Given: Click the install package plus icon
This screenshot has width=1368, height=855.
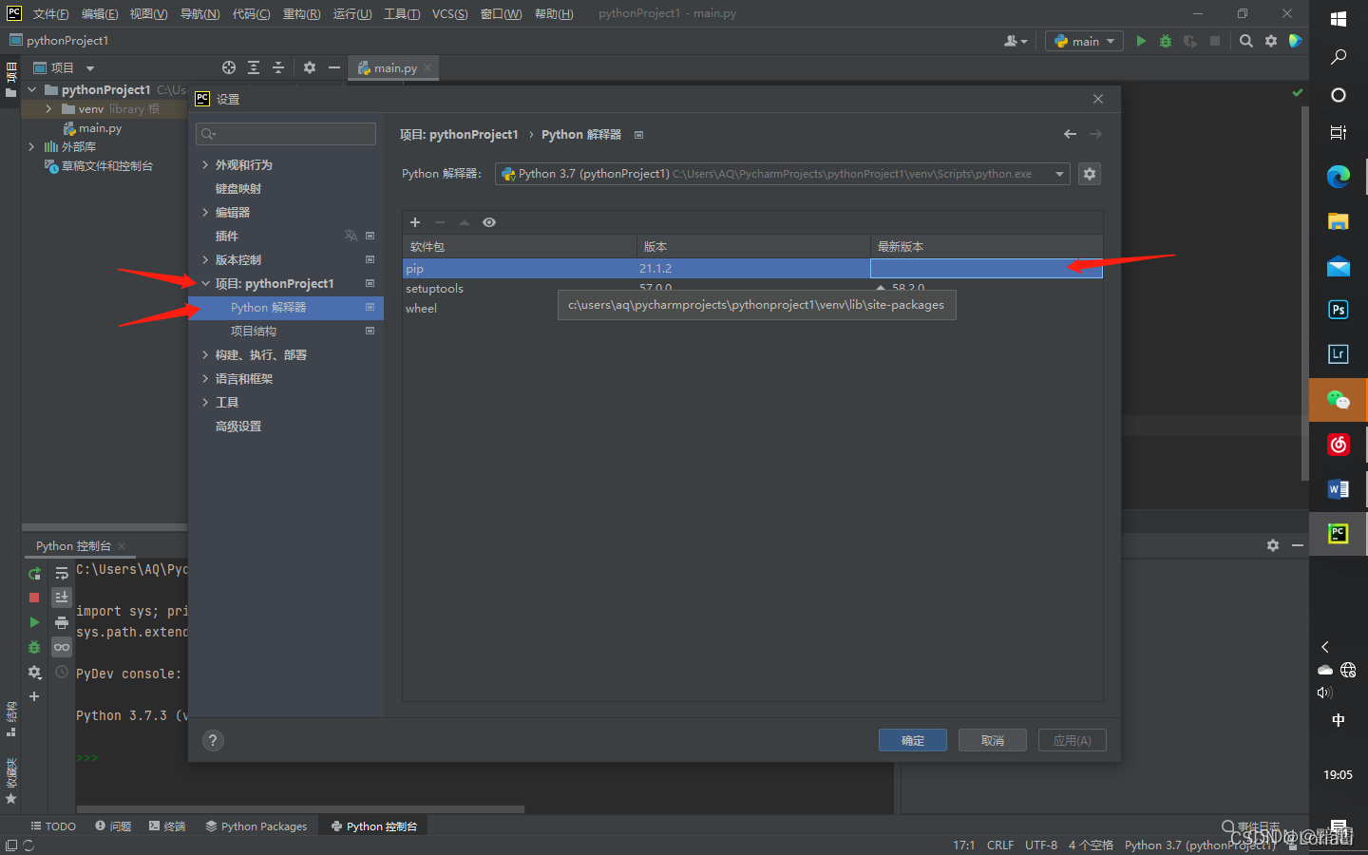Looking at the screenshot, I should pos(415,222).
